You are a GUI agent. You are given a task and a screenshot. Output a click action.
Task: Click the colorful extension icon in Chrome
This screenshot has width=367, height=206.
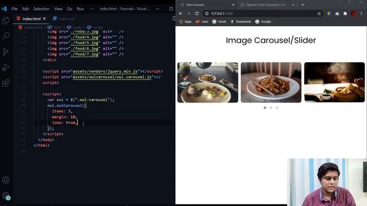(329, 14)
